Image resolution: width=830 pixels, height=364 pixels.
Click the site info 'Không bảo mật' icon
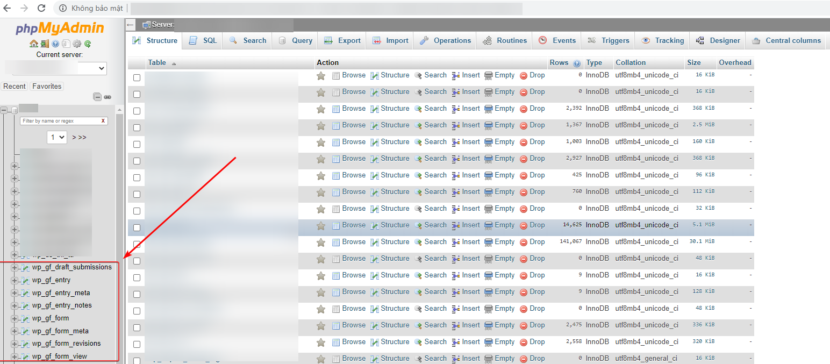coord(63,8)
